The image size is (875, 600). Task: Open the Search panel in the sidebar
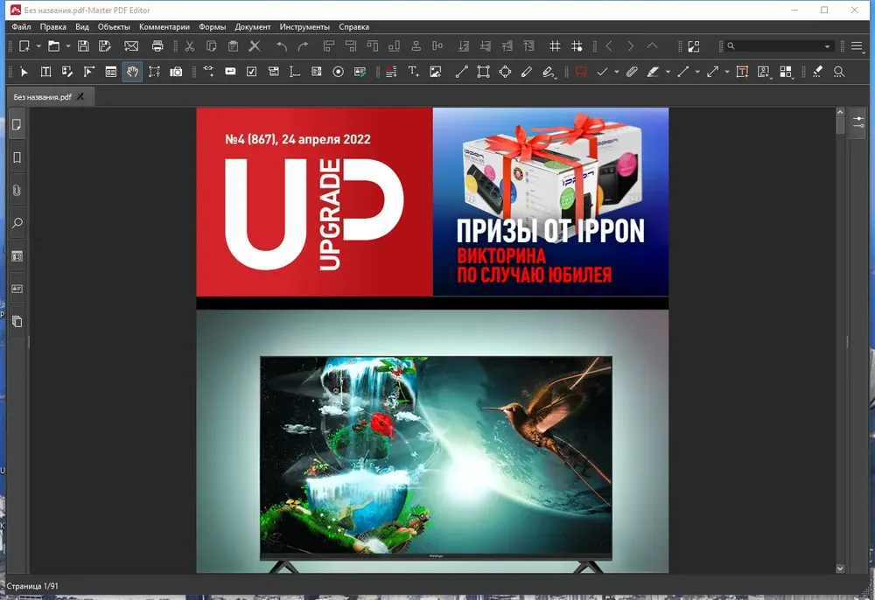point(17,223)
